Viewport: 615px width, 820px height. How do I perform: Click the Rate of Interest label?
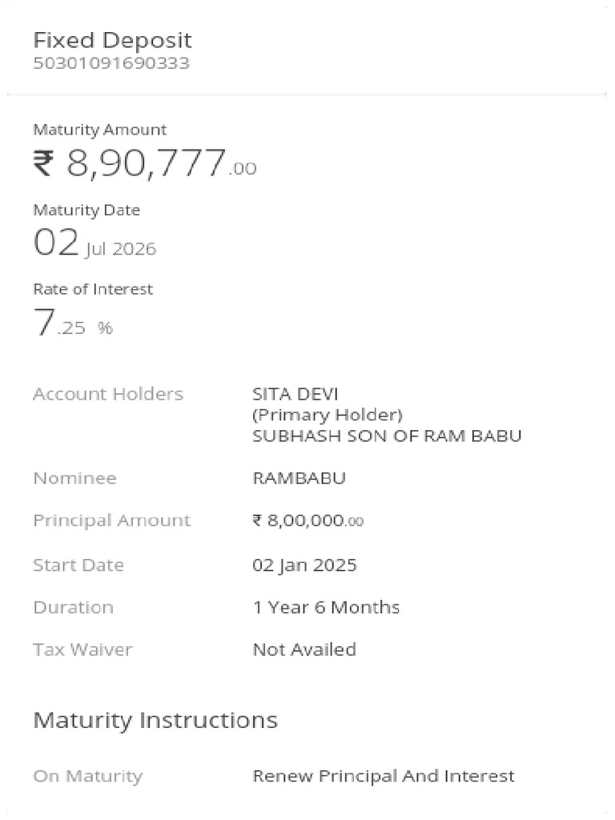(93, 289)
